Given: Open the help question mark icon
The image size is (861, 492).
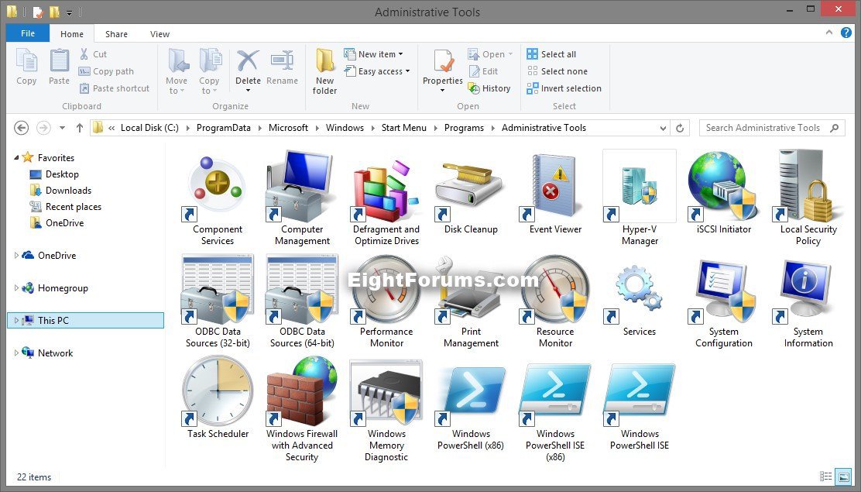Looking at the screenshot, I should click(x=846, y=33).
